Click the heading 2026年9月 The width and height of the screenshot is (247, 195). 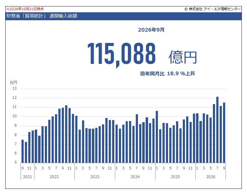[x=151, y=30]
